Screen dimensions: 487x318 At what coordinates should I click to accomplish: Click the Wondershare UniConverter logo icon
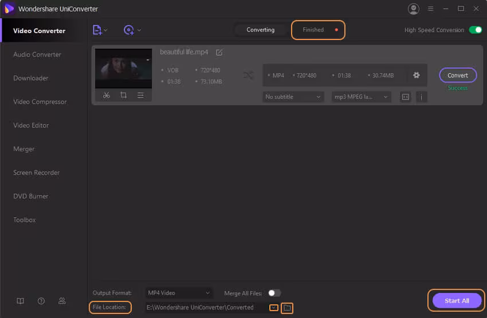pyautogui.click(x=9, y=9)
